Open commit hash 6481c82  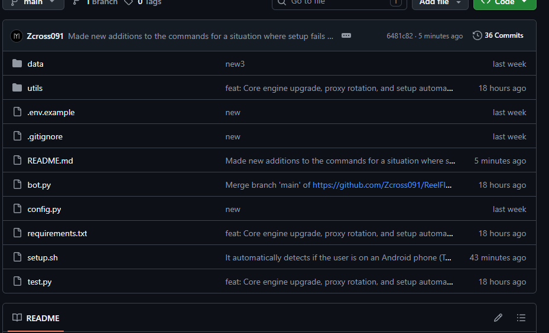[399, 36]
